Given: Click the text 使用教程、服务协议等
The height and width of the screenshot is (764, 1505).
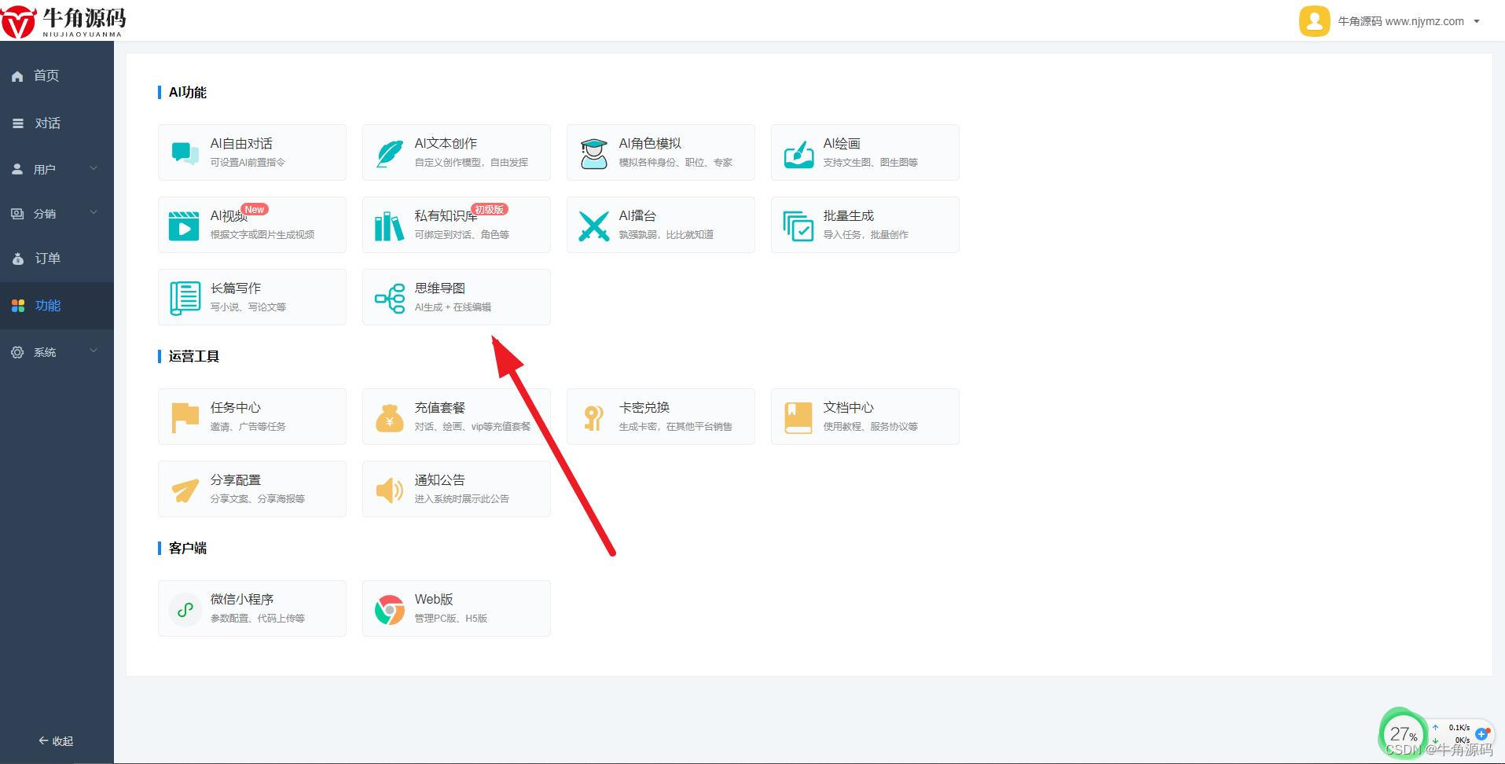Looking at the screenshot, I should pyautogui.click(x=870, y=427).
